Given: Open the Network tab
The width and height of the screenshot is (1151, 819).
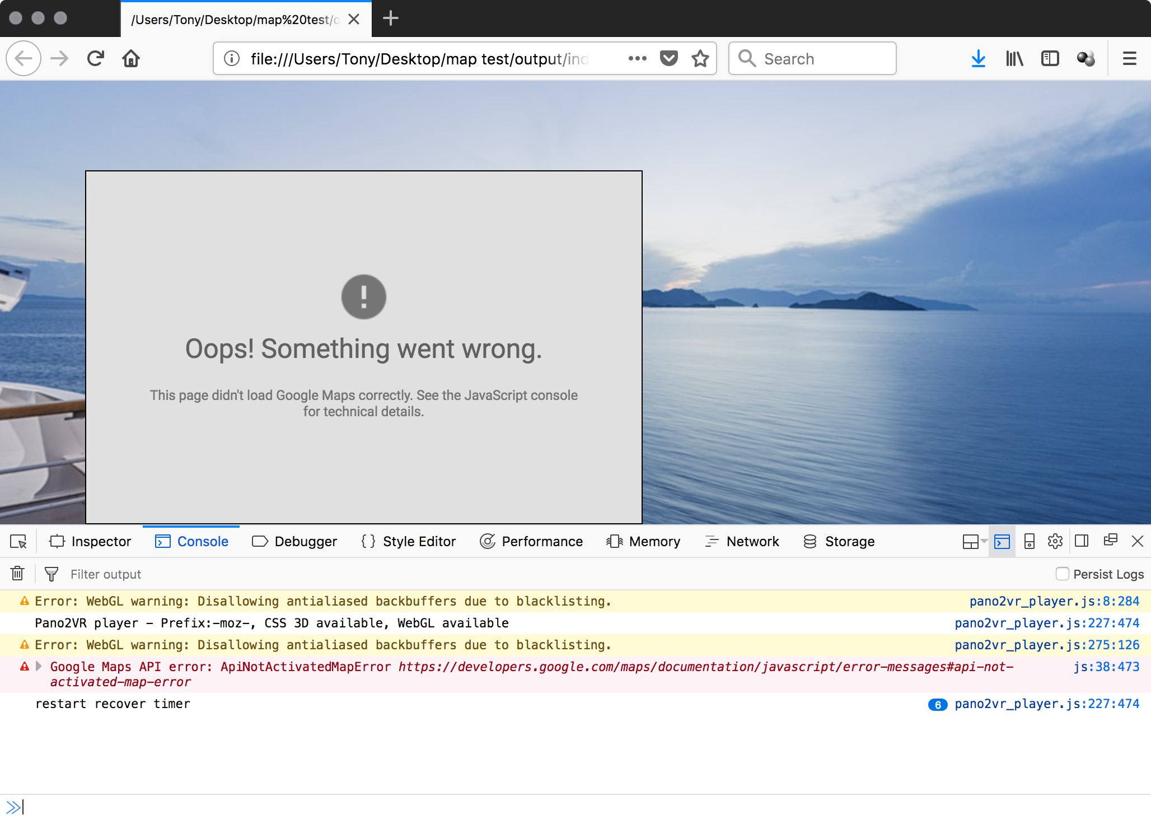Looking at the screenshot, I should 742,542.
